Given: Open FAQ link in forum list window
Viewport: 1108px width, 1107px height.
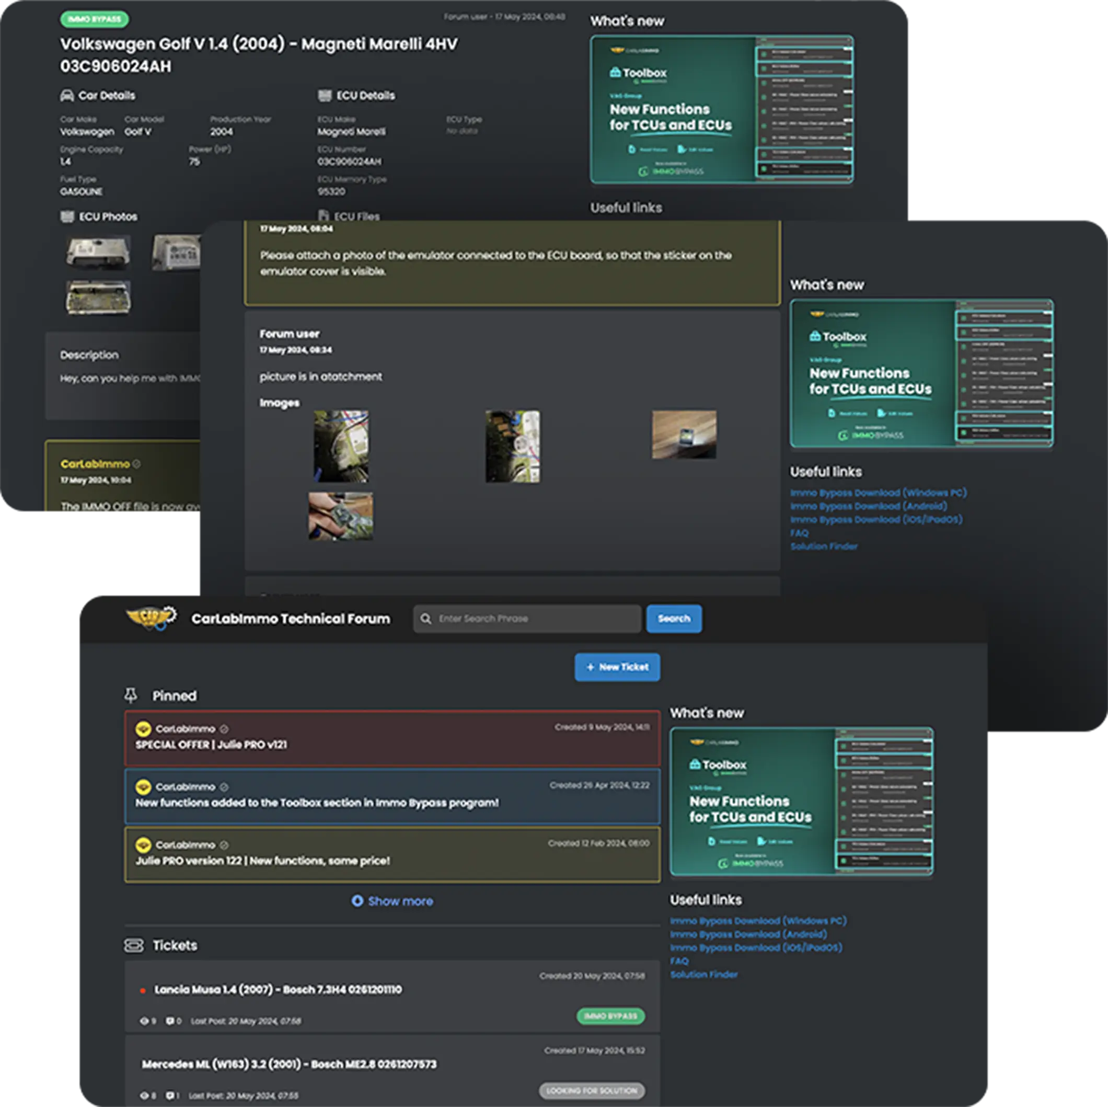Looking at the screenshot, I should coord(679,961).
